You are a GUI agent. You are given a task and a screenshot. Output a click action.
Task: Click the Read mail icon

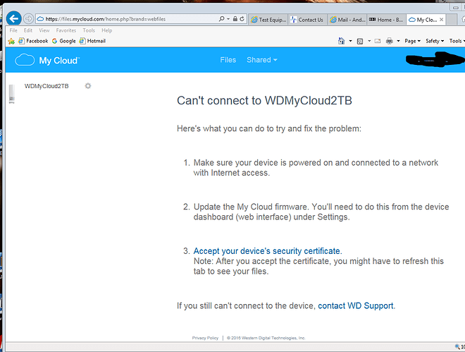[x=378, y=41]
